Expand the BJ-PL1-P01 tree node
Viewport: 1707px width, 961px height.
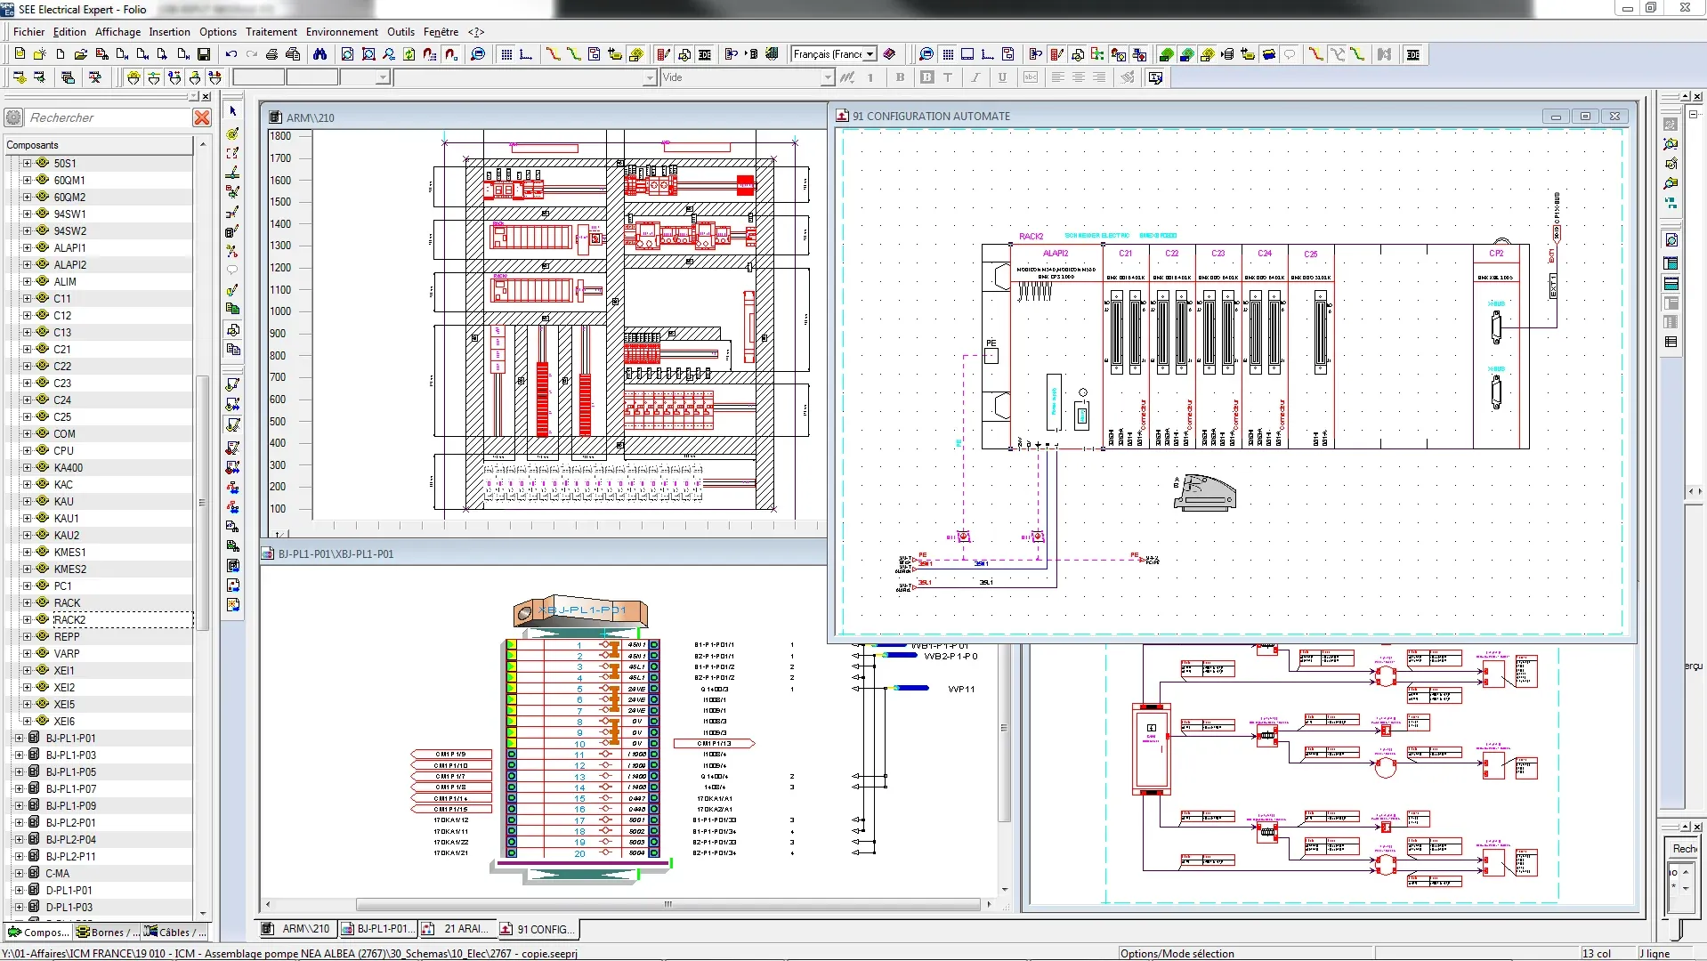coord(19,738)
